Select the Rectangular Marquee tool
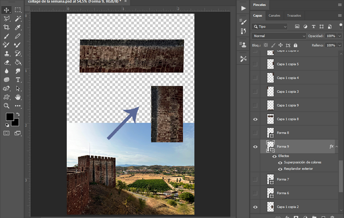Viewport: 344px width, 218px height. pyautogui.click(x=18, y=10)
